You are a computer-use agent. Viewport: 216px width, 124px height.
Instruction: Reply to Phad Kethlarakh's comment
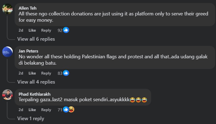pyautogui.click(x=46, y=110)
